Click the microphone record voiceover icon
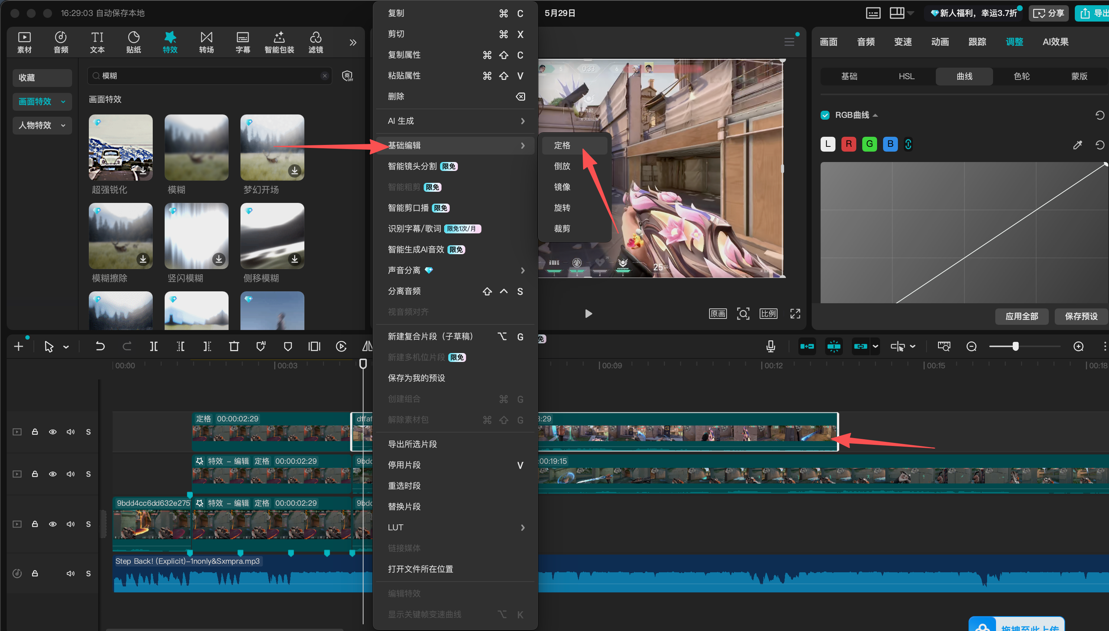This screenshot has height=631, width=1109. (770, 346)
